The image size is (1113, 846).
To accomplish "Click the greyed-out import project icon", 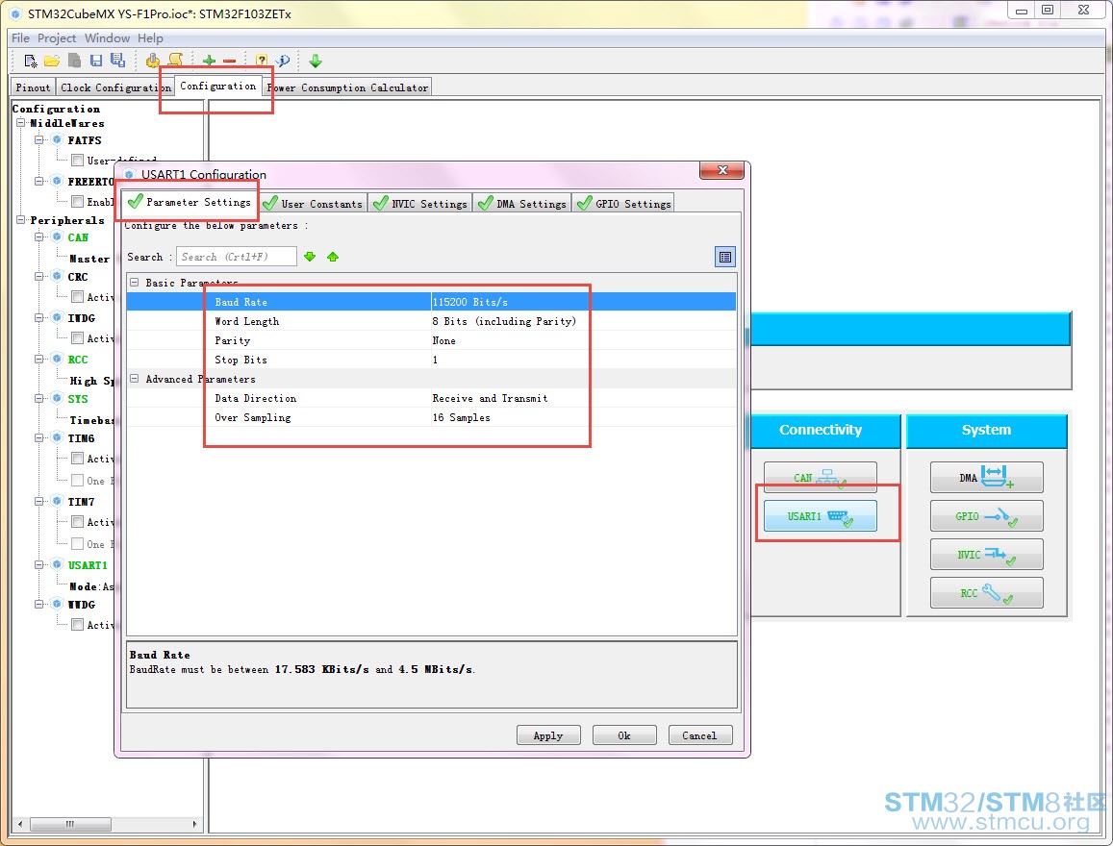I will coord(74,61).
